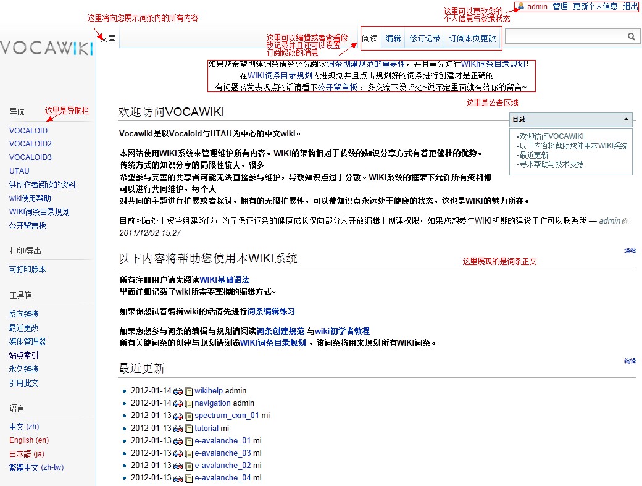
Task: Open revisions page icon for e-avalanche_01 row
Action: 189,442
